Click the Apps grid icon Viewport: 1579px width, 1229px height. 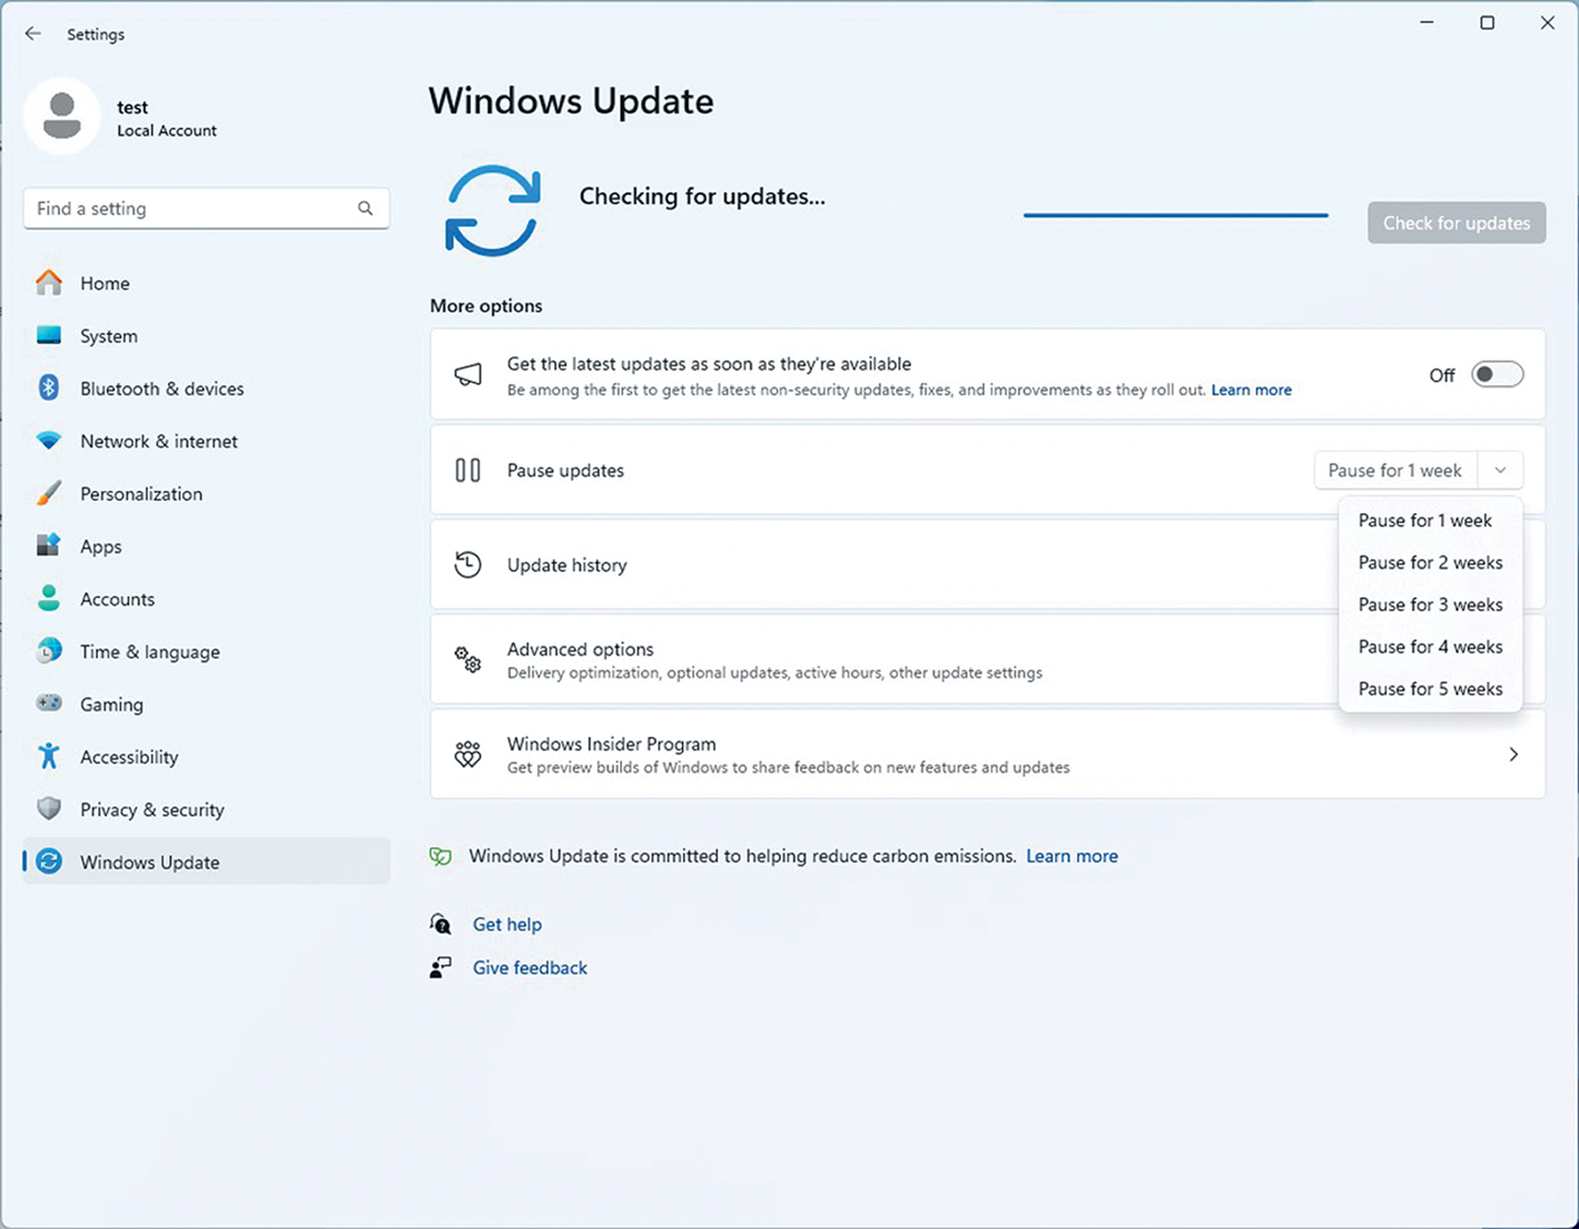point(49,545)
